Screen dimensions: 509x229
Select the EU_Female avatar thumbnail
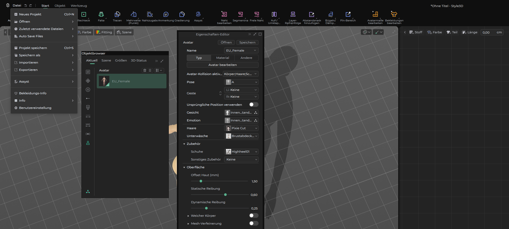coord(104,81)
